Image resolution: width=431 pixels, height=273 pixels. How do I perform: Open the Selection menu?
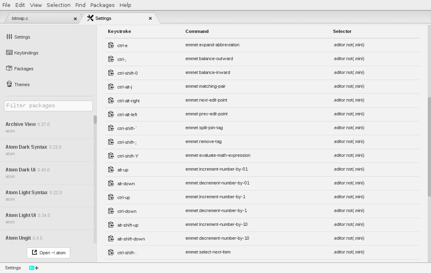point(58,5)
